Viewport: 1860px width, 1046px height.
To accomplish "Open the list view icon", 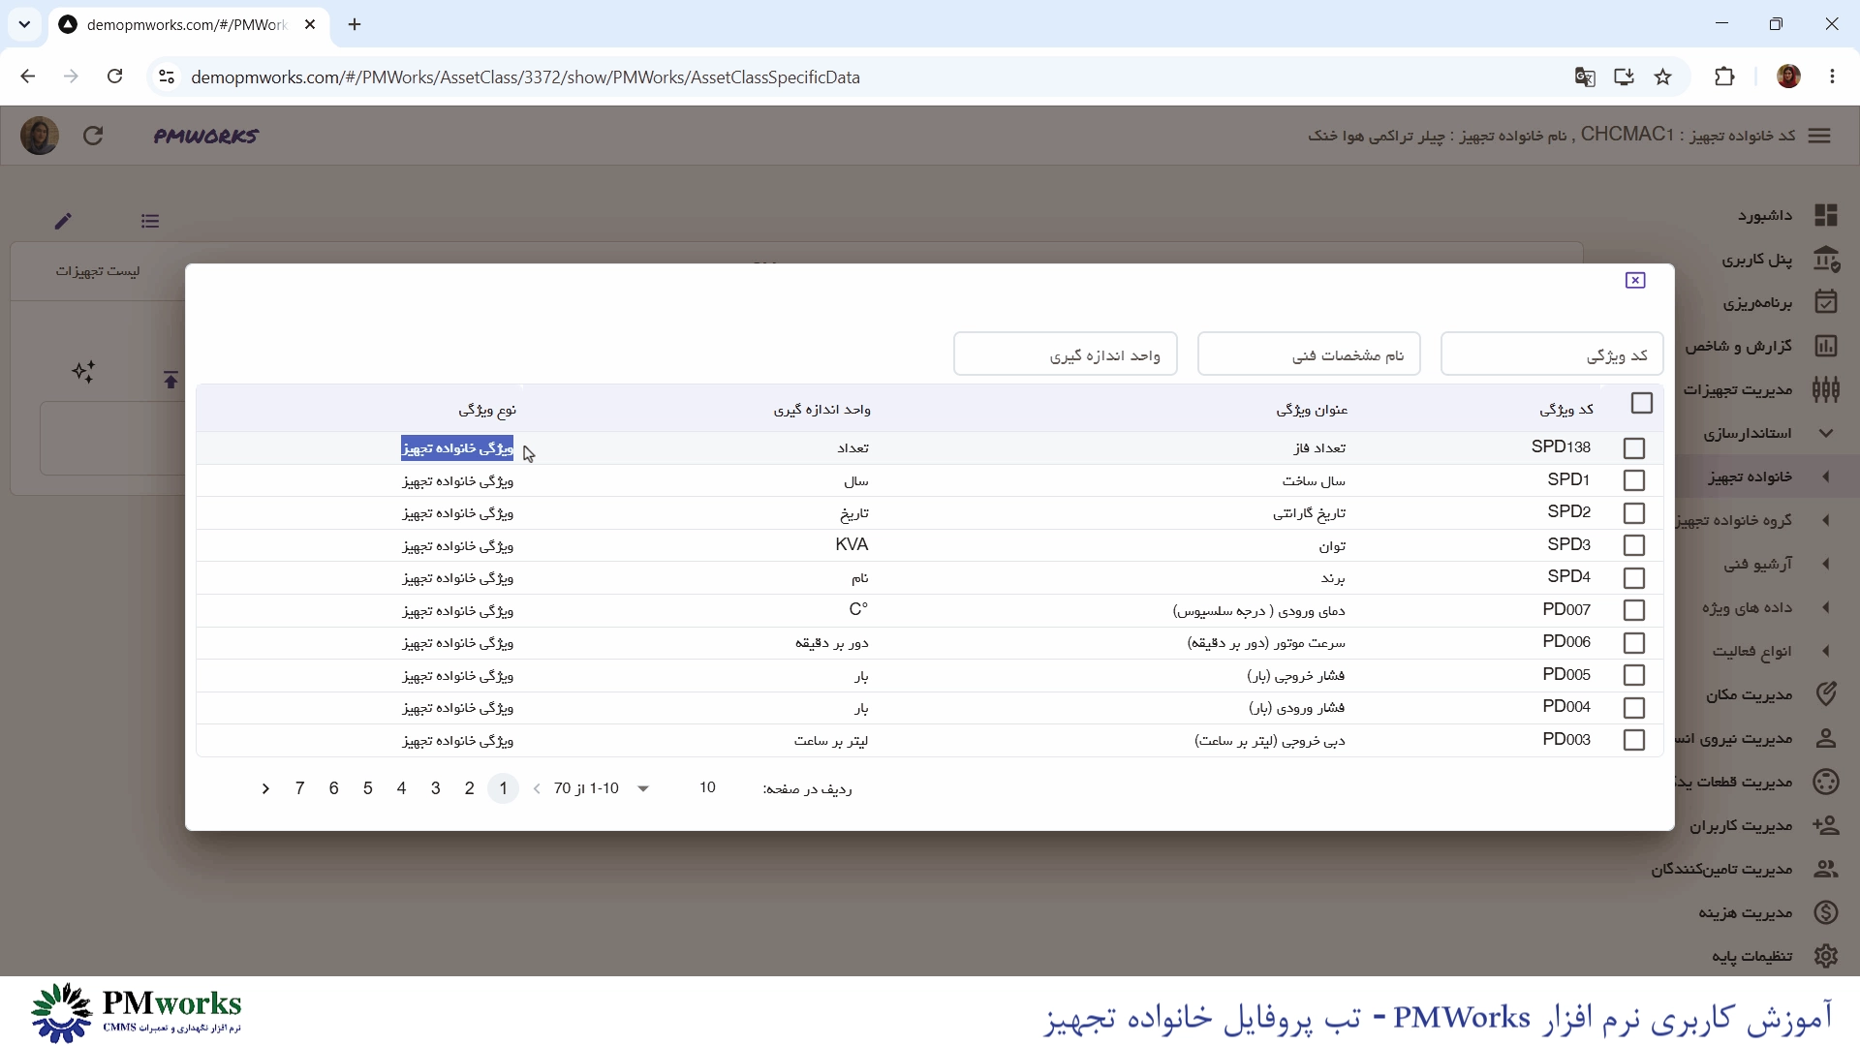I will (149, 221).
